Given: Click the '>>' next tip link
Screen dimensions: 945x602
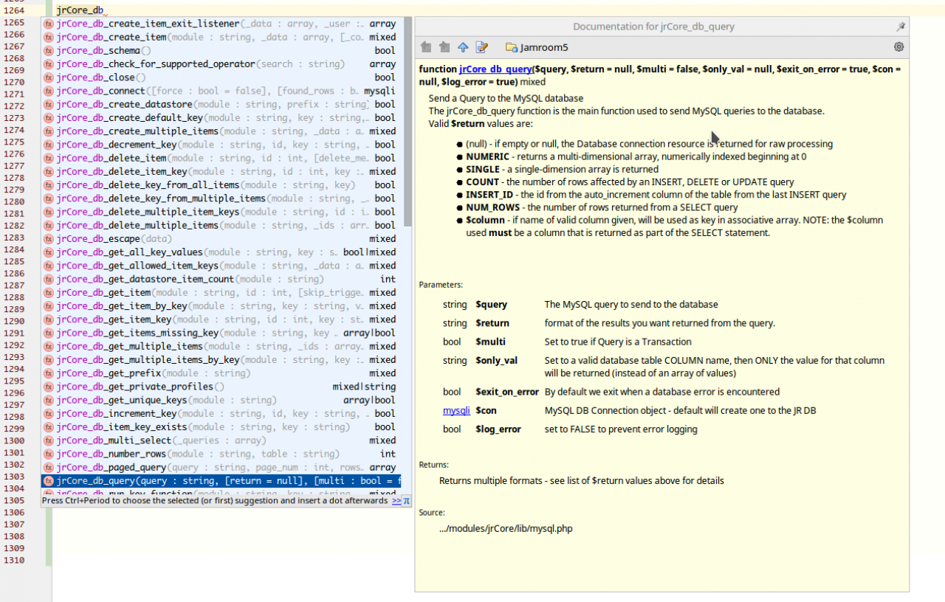Looking at the screenshot, I should pos(396,501).
